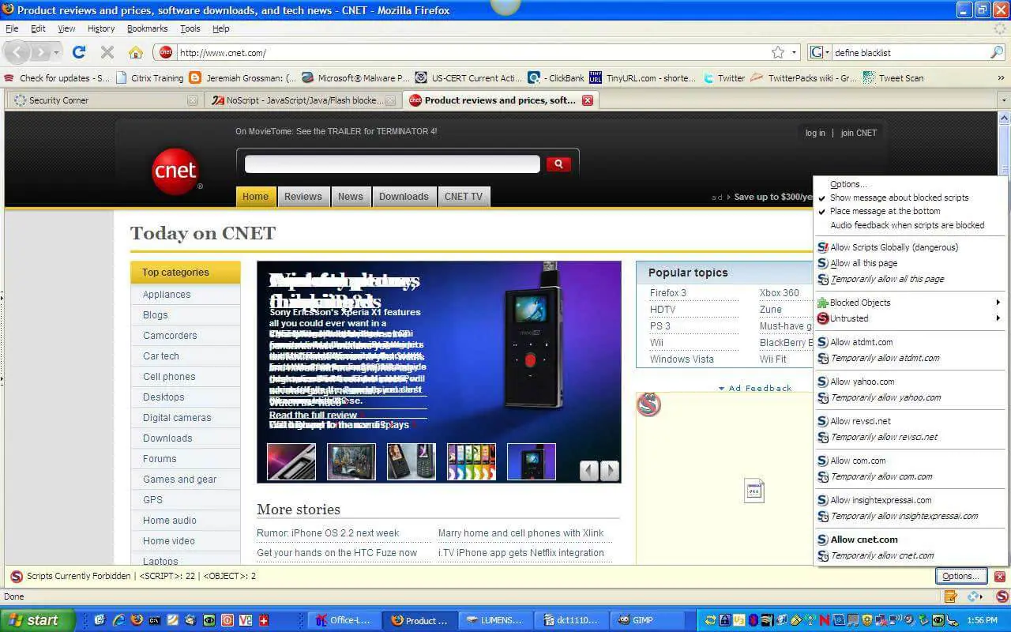Open the Internet Explorer quick launch icon
This screenshot has width=1011, height=632.
pos(118,620)
